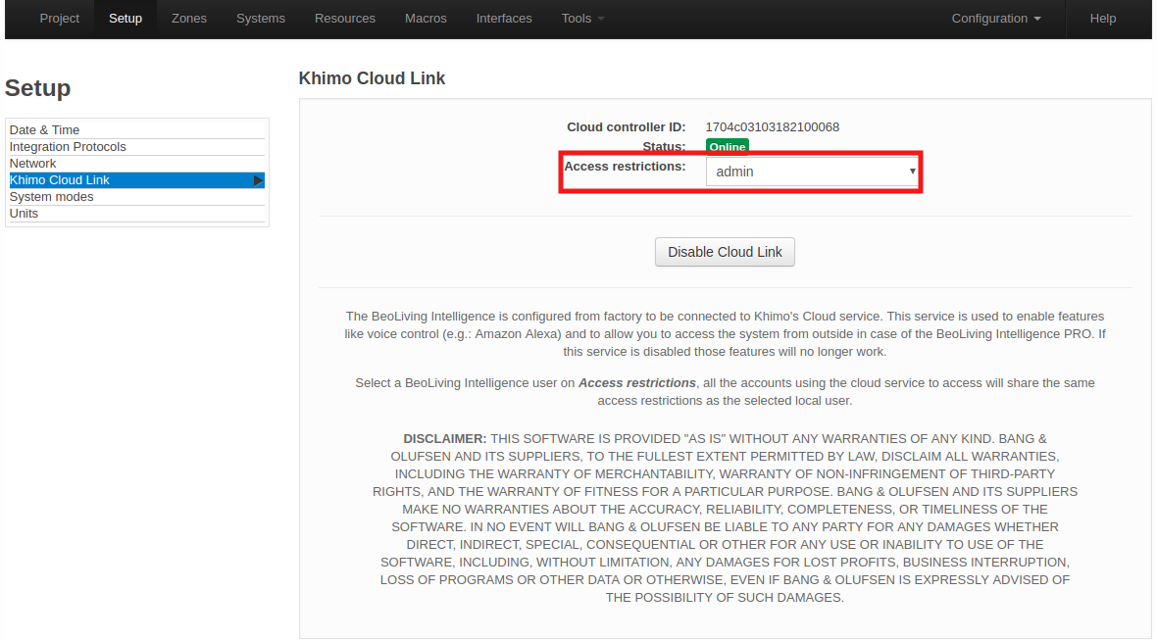Click the DISCLAIMER bold word
1157x641 pixels.
tap(445, 439)
